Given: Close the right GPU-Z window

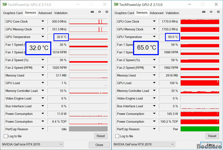Looking at the screenshot, I should (216, 4).
